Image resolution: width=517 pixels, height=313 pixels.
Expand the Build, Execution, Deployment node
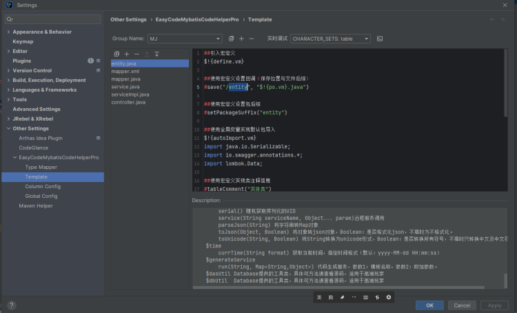click(x=8, y=80)
